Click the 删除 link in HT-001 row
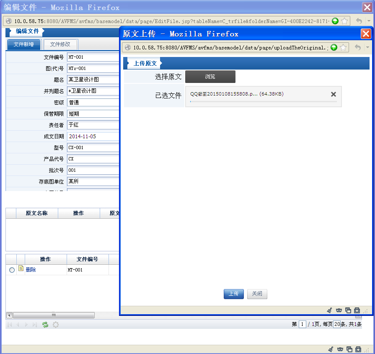Image resolution: width=375 pixels, height=354 pixels. click(31, 270)
